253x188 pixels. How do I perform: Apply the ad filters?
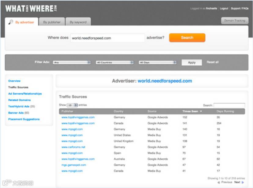click(x=192, y=62)
